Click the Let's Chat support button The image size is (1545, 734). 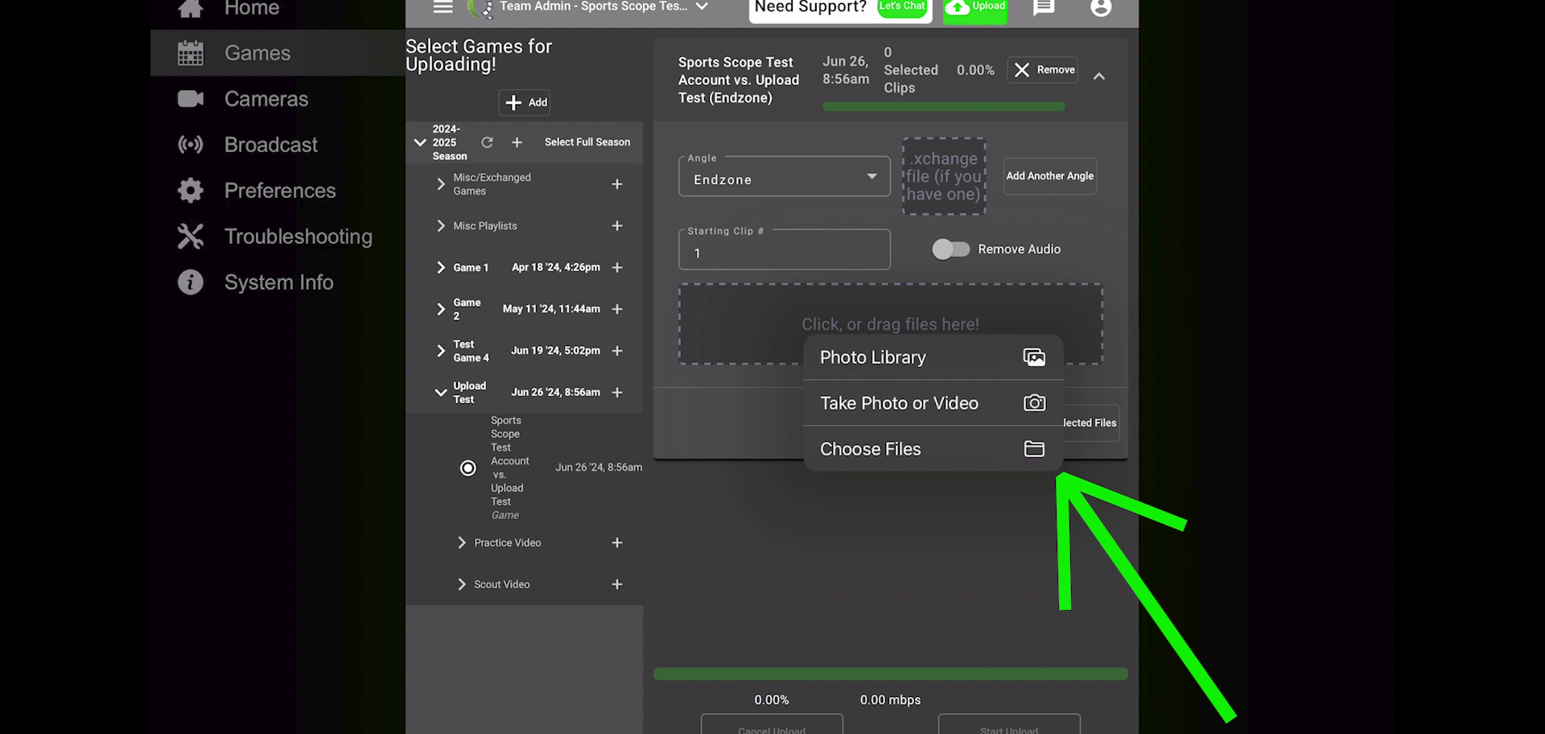coord(901,7)
